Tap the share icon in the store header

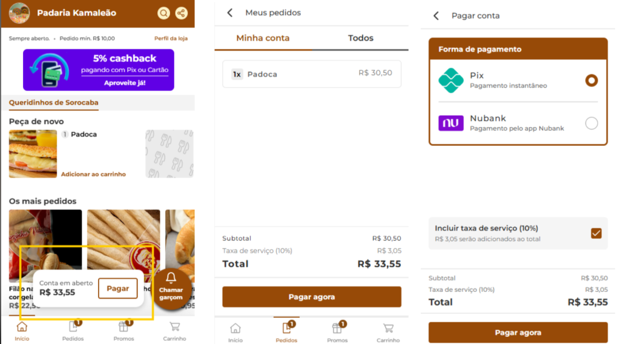coord(181,13)
